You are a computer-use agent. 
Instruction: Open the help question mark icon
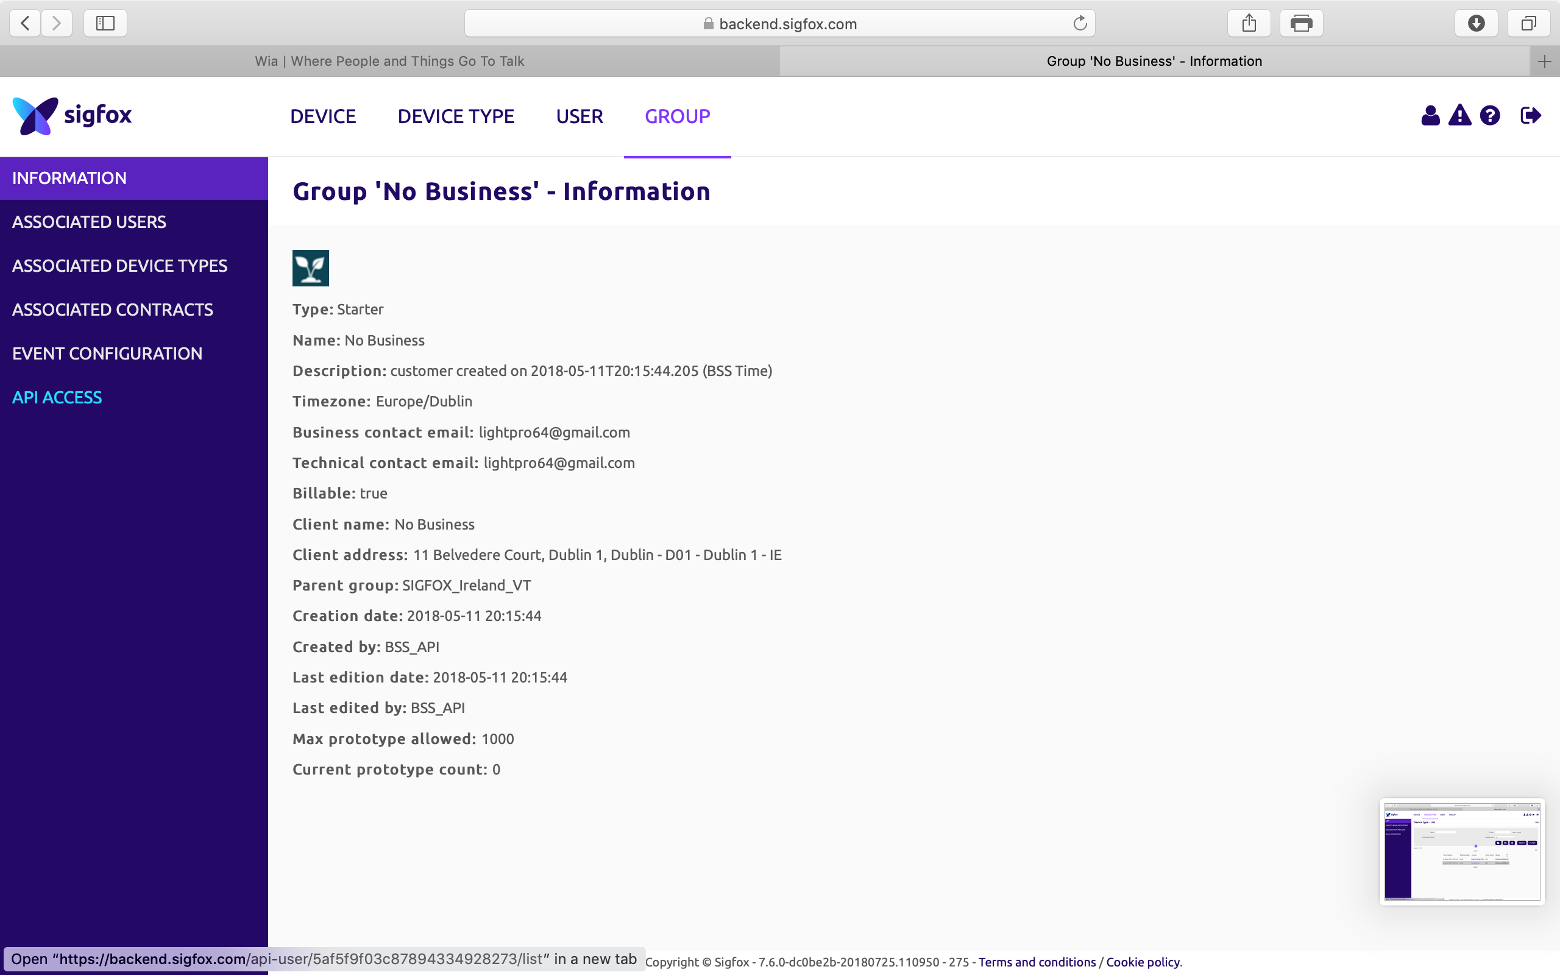pyautogui.click(x=1490, y=116)
